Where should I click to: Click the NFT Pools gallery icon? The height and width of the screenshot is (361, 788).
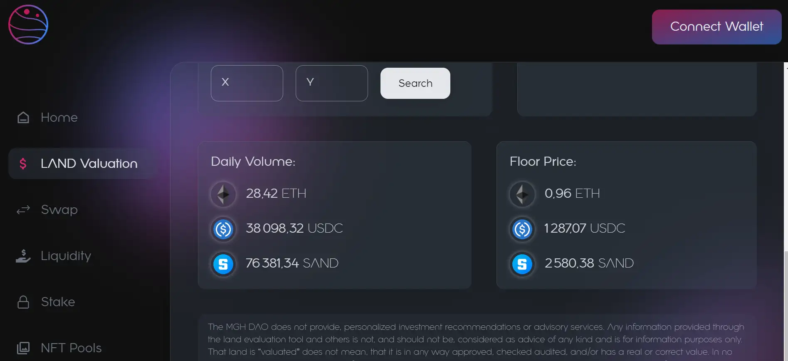pos(23,348)
